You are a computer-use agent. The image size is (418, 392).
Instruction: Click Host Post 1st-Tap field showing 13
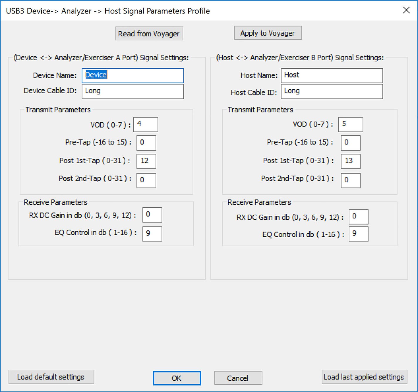(351, 161)
